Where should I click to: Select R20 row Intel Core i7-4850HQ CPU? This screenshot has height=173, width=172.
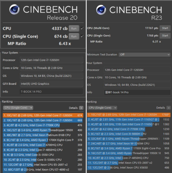pos(43,150)
